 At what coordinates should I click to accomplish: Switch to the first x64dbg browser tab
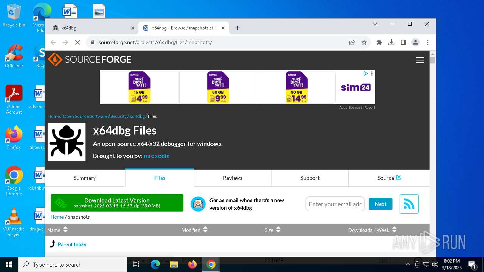(x=93, y=28)
